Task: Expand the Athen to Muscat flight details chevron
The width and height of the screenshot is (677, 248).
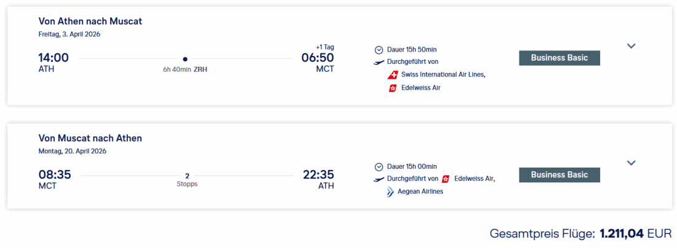Action: [631, 46]
